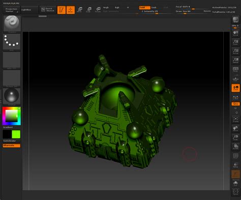Click the ActivePoints readout

[x=224, y=8]
